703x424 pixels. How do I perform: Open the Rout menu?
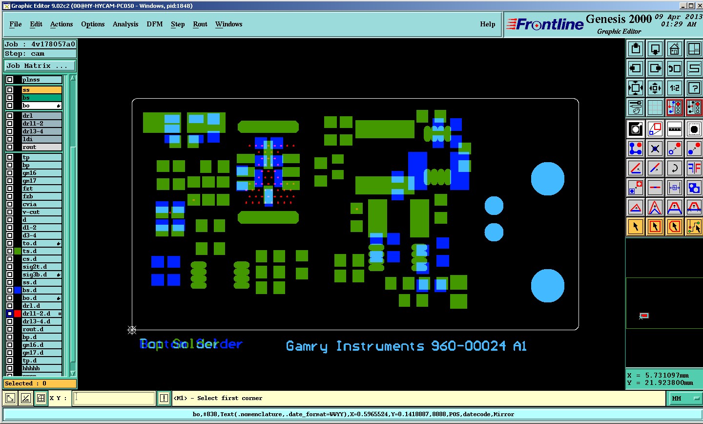click(x=200, y=24)
